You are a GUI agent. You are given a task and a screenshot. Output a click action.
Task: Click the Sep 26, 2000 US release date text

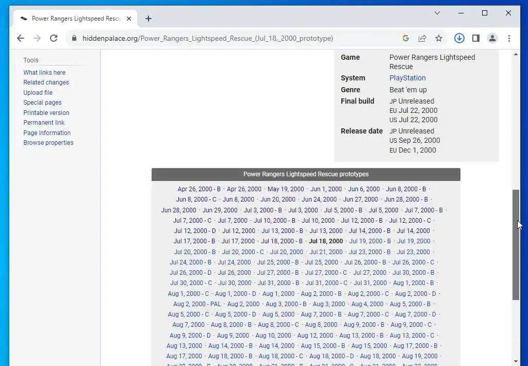pyautogui.click(x=419, y=140)
